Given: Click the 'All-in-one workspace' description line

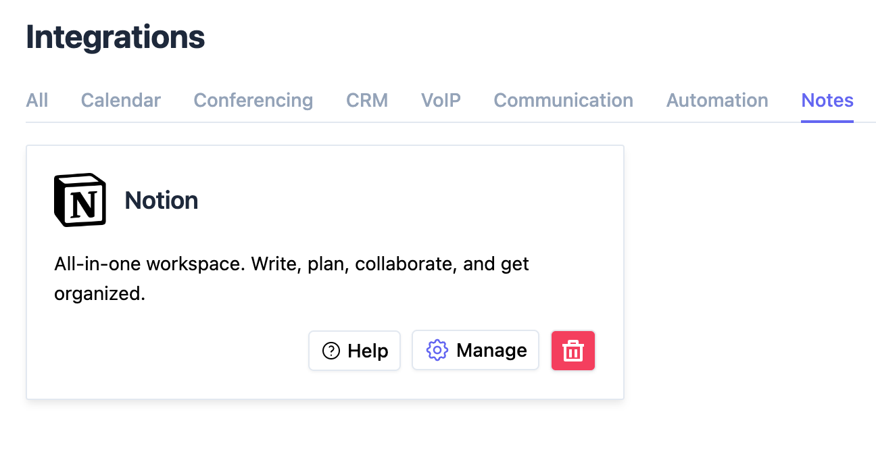Looking at the screenshot, I should [x=292, y=264].
